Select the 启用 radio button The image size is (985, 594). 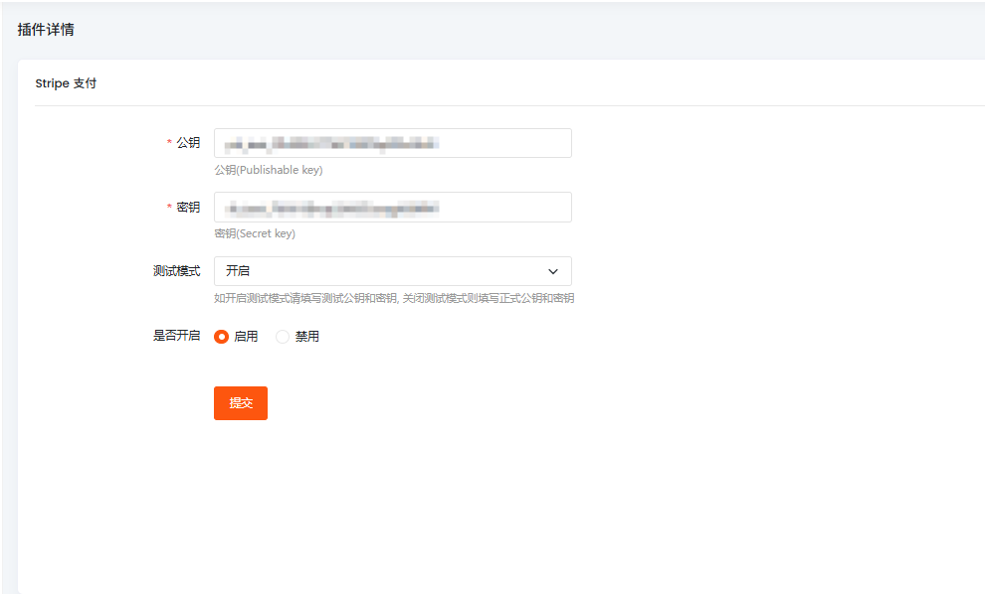221,337
